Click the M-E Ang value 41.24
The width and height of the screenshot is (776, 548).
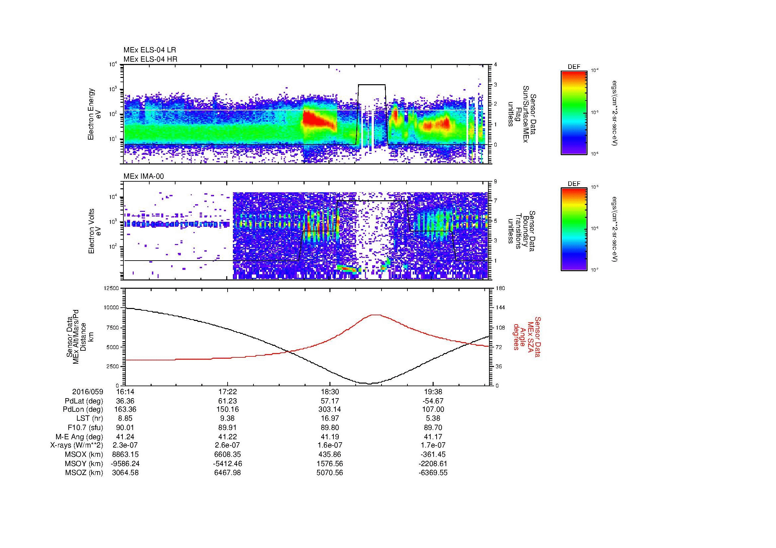pos(125,437)
